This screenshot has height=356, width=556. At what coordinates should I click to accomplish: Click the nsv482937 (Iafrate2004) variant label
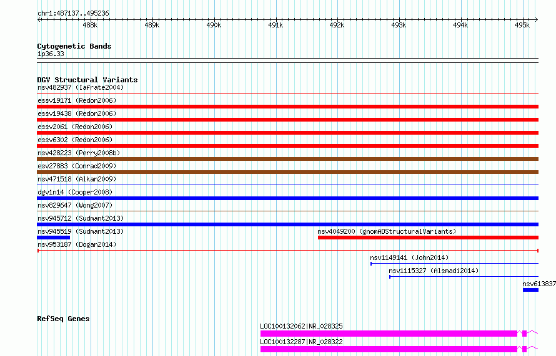pos(81,87)
